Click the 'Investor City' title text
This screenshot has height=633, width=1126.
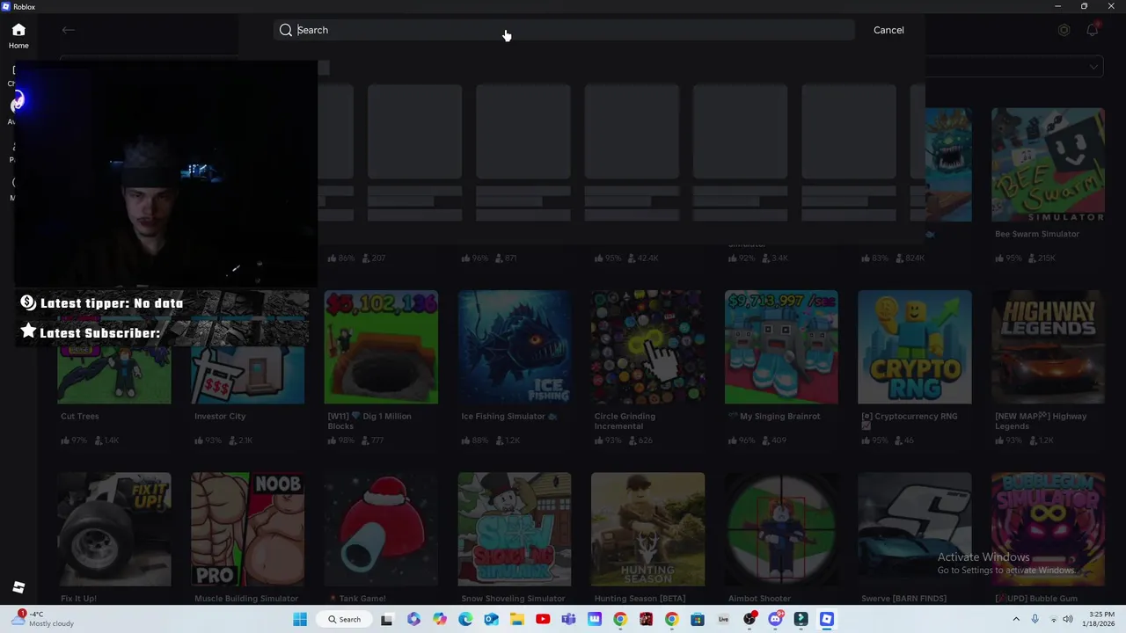[x=220, y=416]
